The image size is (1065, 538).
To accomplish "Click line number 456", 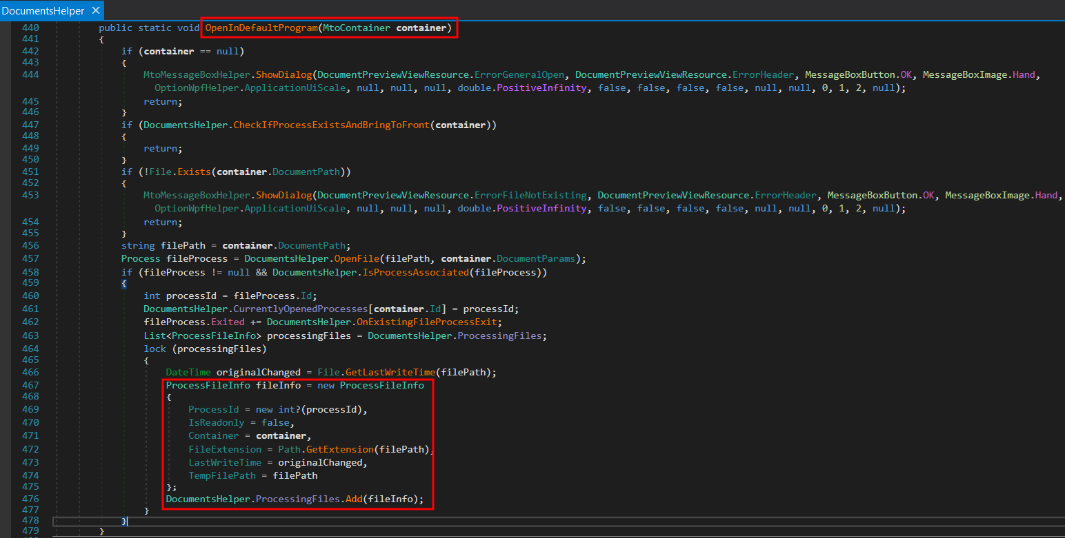I will pyautogui.click(x=31, y=245).
